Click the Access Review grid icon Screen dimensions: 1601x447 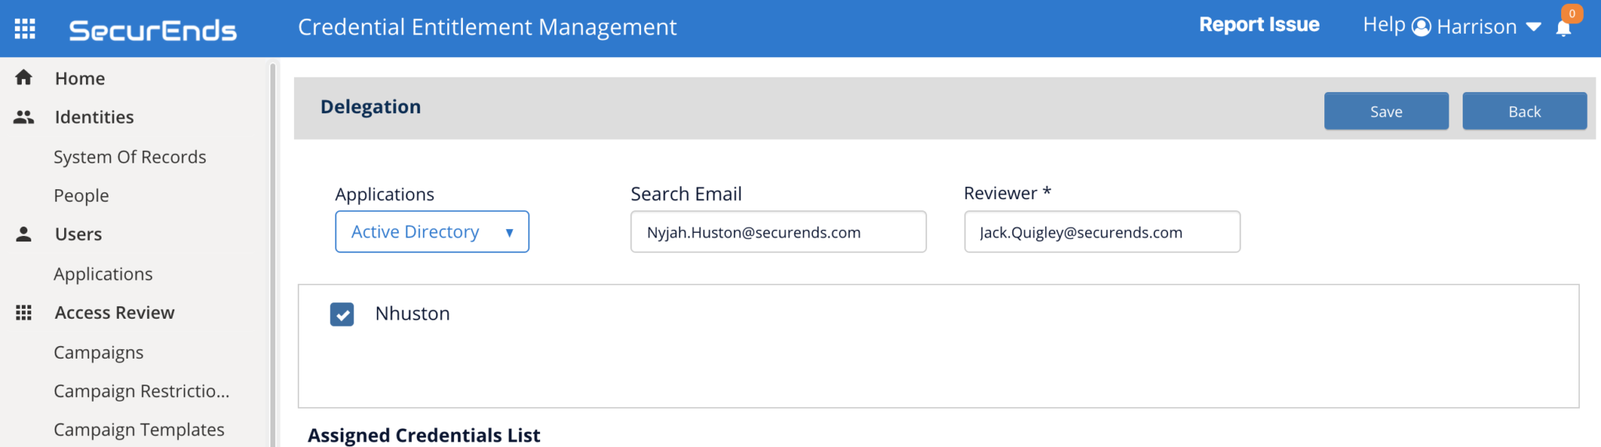coord(24,313)
